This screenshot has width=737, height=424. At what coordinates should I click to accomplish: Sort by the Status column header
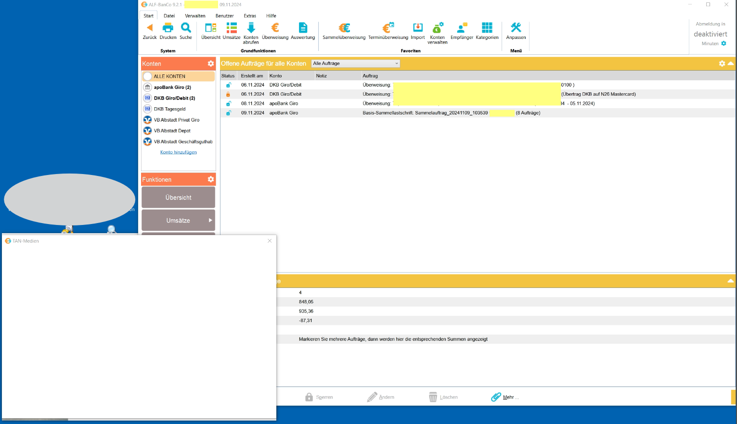coord(228,75)
